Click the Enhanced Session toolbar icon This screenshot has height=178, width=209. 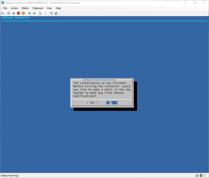(51, 13)
